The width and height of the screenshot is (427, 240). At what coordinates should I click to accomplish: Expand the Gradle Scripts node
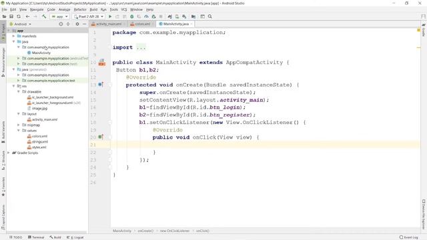coord(9,153)
